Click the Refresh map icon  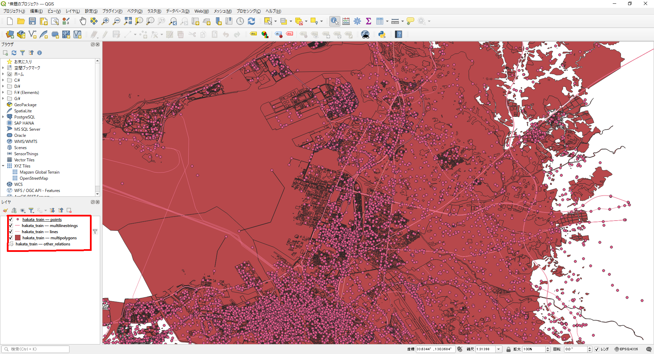(251, 21)
